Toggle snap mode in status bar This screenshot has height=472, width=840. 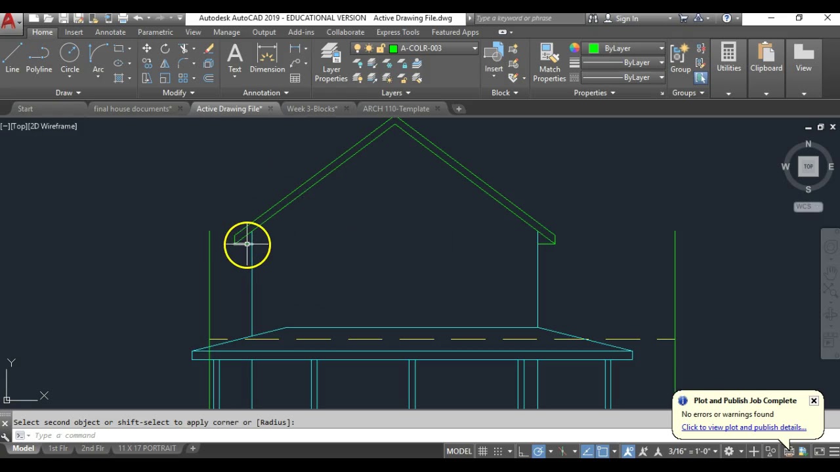tap(498, 451)
